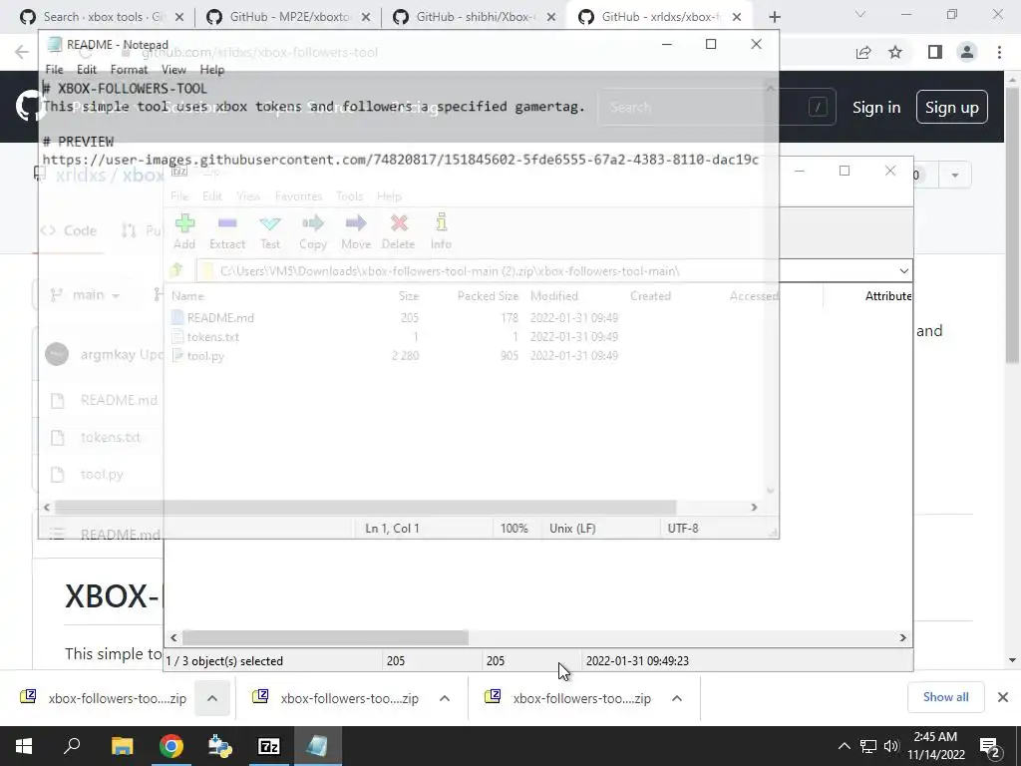Open the 7-Zip path dropdown arrow
This screenshot has width=1021, height=766.
pos(903,271)
